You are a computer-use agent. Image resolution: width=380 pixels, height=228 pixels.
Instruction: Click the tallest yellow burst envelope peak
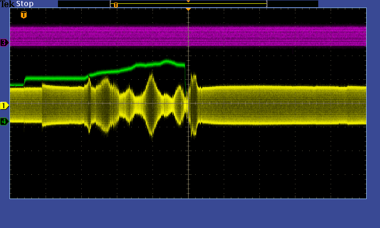coord(152,73)
